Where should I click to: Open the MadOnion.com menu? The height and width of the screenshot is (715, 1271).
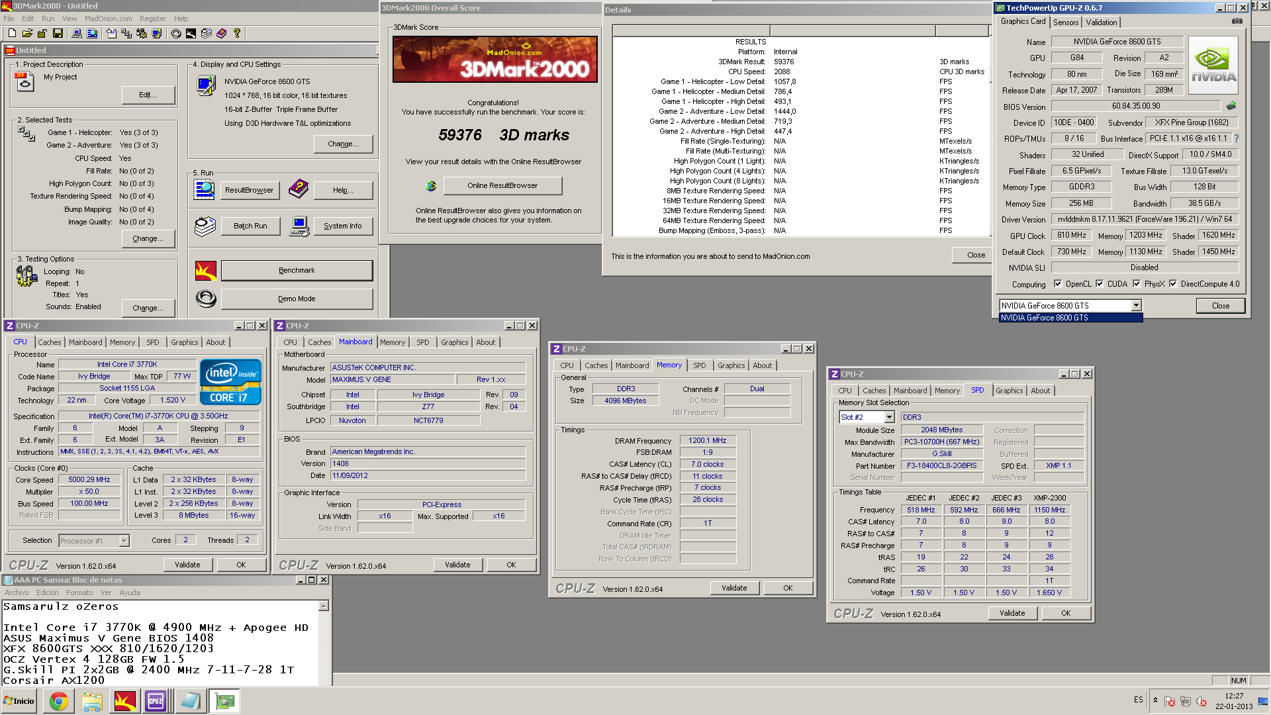point(108,19)
